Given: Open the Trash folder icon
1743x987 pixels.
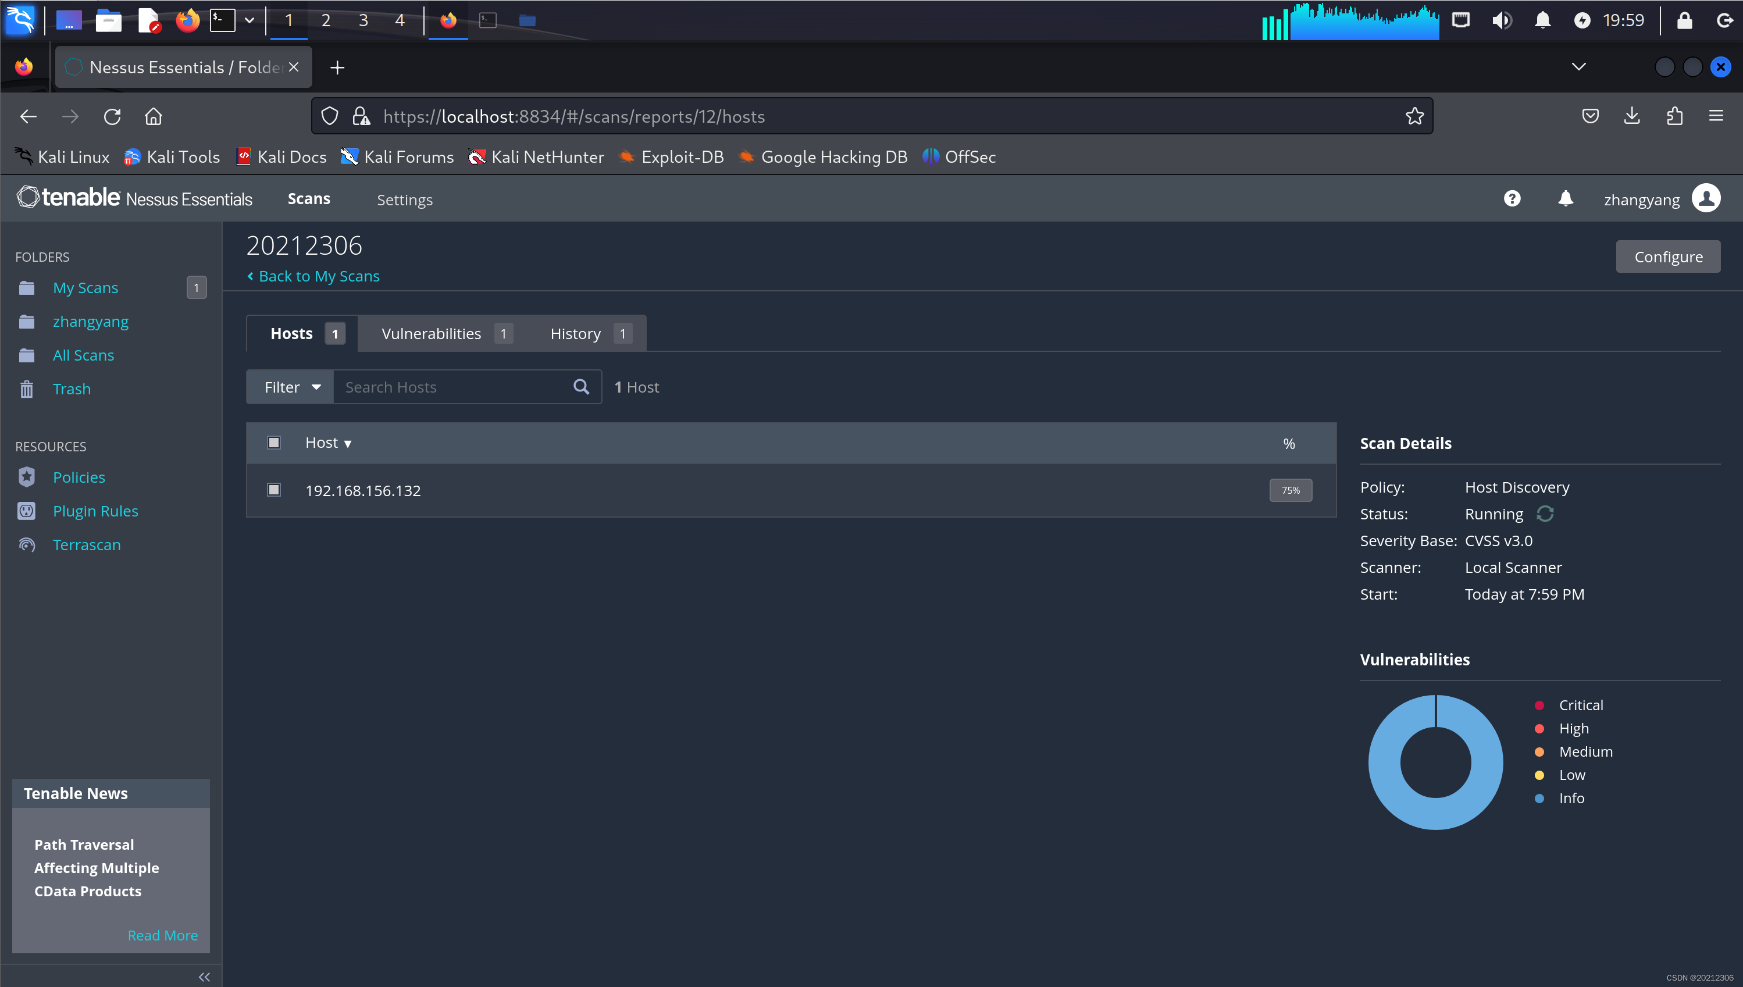Looking at the screenshot, I should click(26, 389).
